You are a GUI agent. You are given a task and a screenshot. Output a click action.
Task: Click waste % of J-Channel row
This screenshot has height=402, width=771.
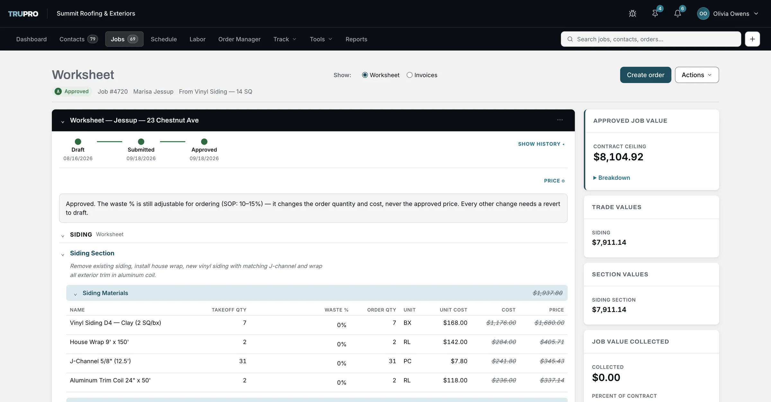tap(341, 363)
